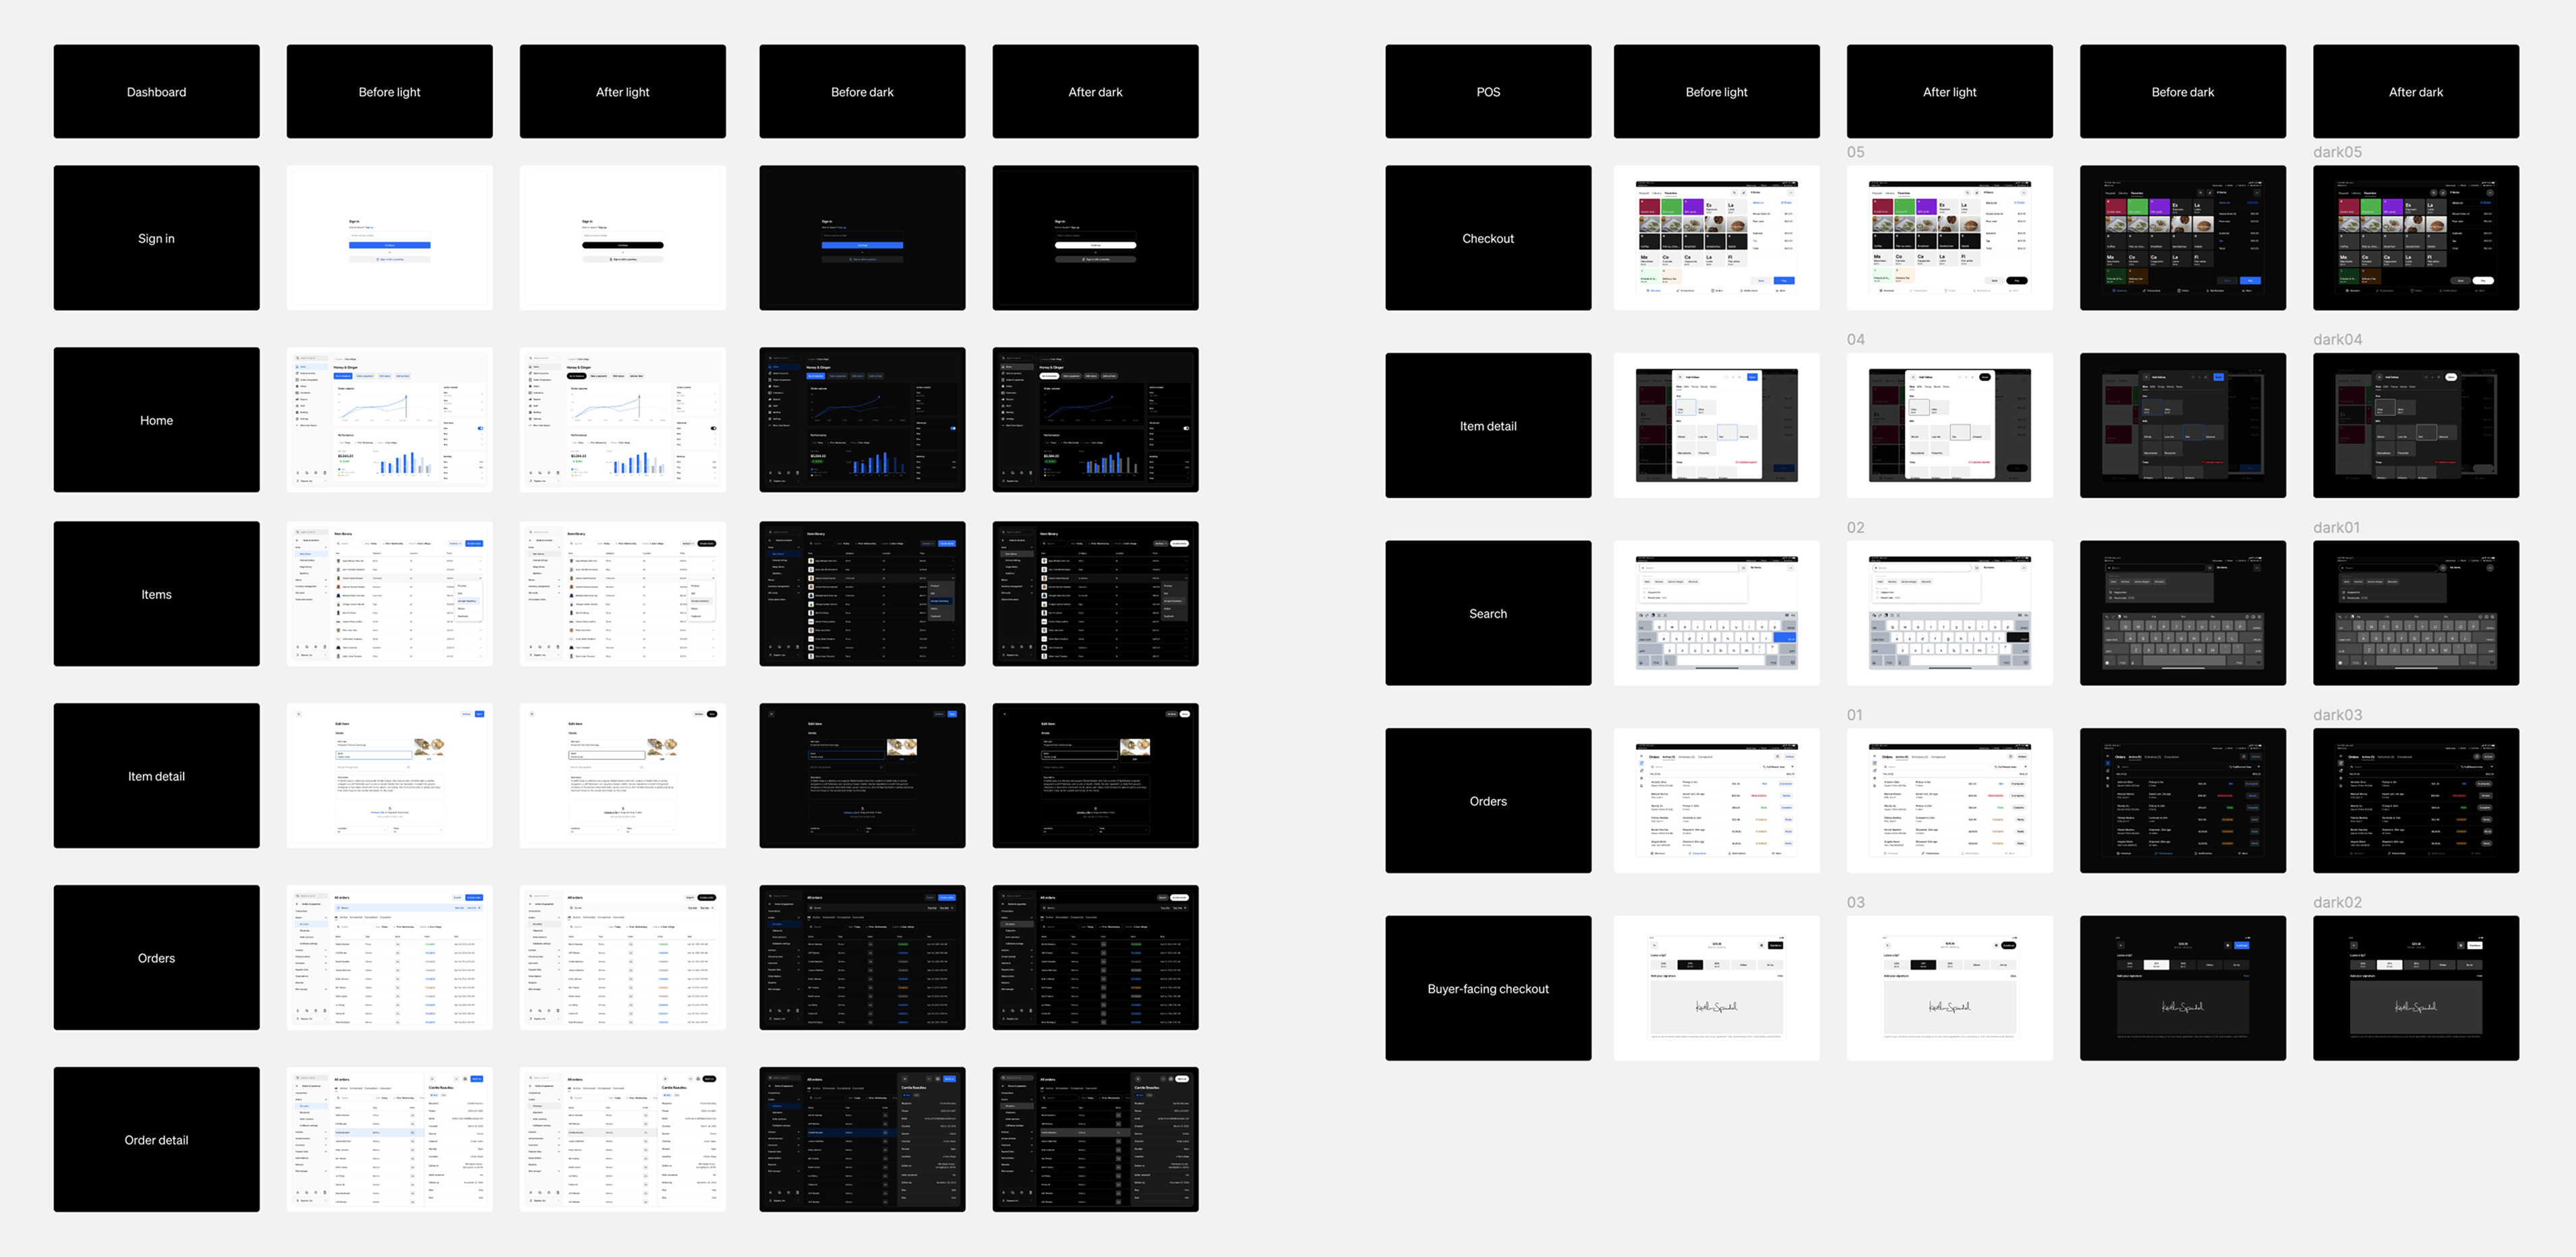Viewport: 2576px width, 1257px height.
Task: Click the magnifier search icon on the POS Favorites screen
Action: pyautogui.click(x=1735, y=193)
